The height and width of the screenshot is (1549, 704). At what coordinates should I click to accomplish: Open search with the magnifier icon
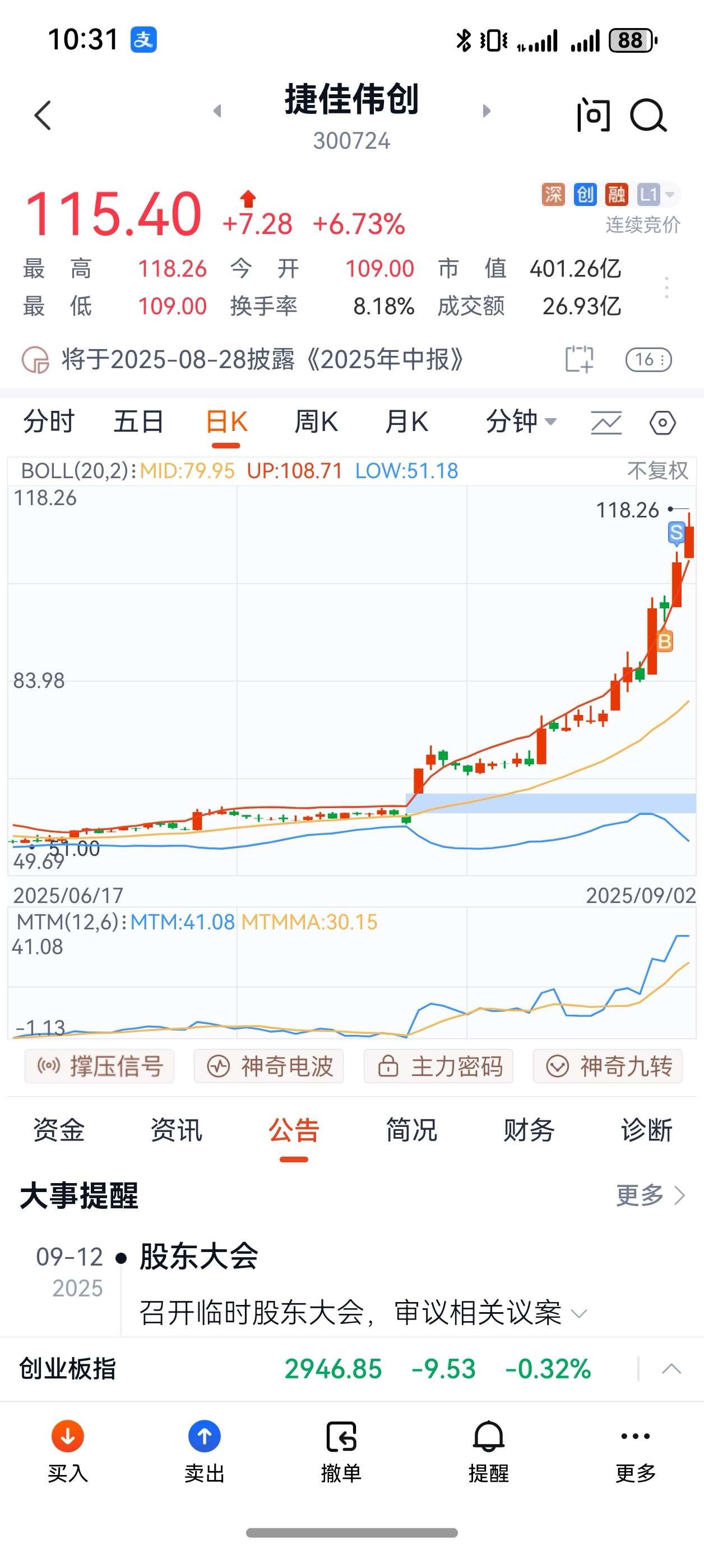point(647,115)
